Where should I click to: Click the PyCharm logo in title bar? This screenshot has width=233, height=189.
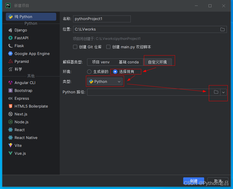click(8, 6)
